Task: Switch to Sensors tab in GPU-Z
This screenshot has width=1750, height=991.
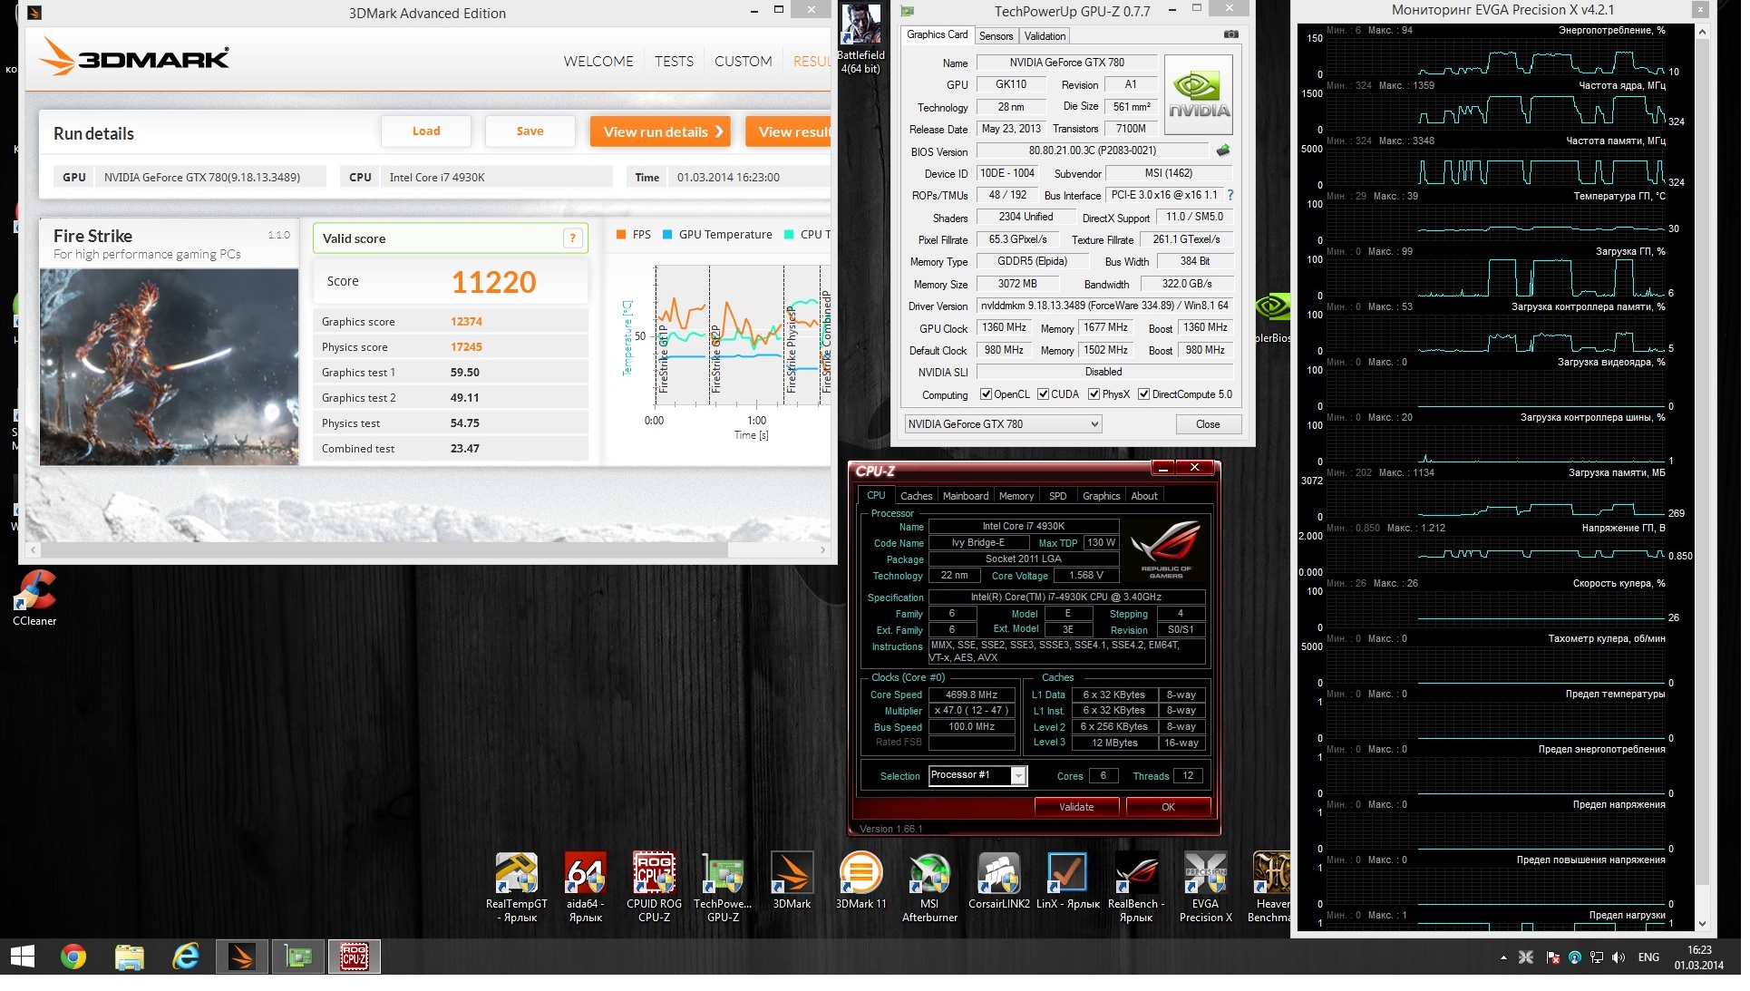Action: pos(996,36)
